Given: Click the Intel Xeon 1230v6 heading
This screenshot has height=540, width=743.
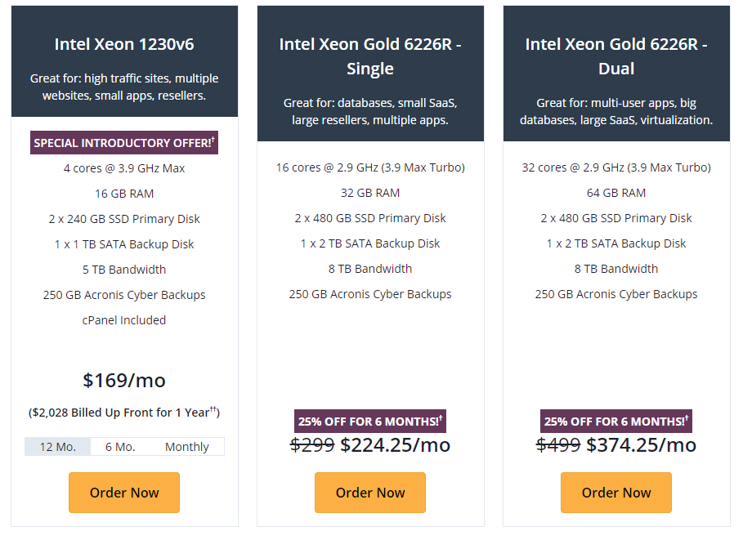Looking at the screenshot, I should pos(124,44).
